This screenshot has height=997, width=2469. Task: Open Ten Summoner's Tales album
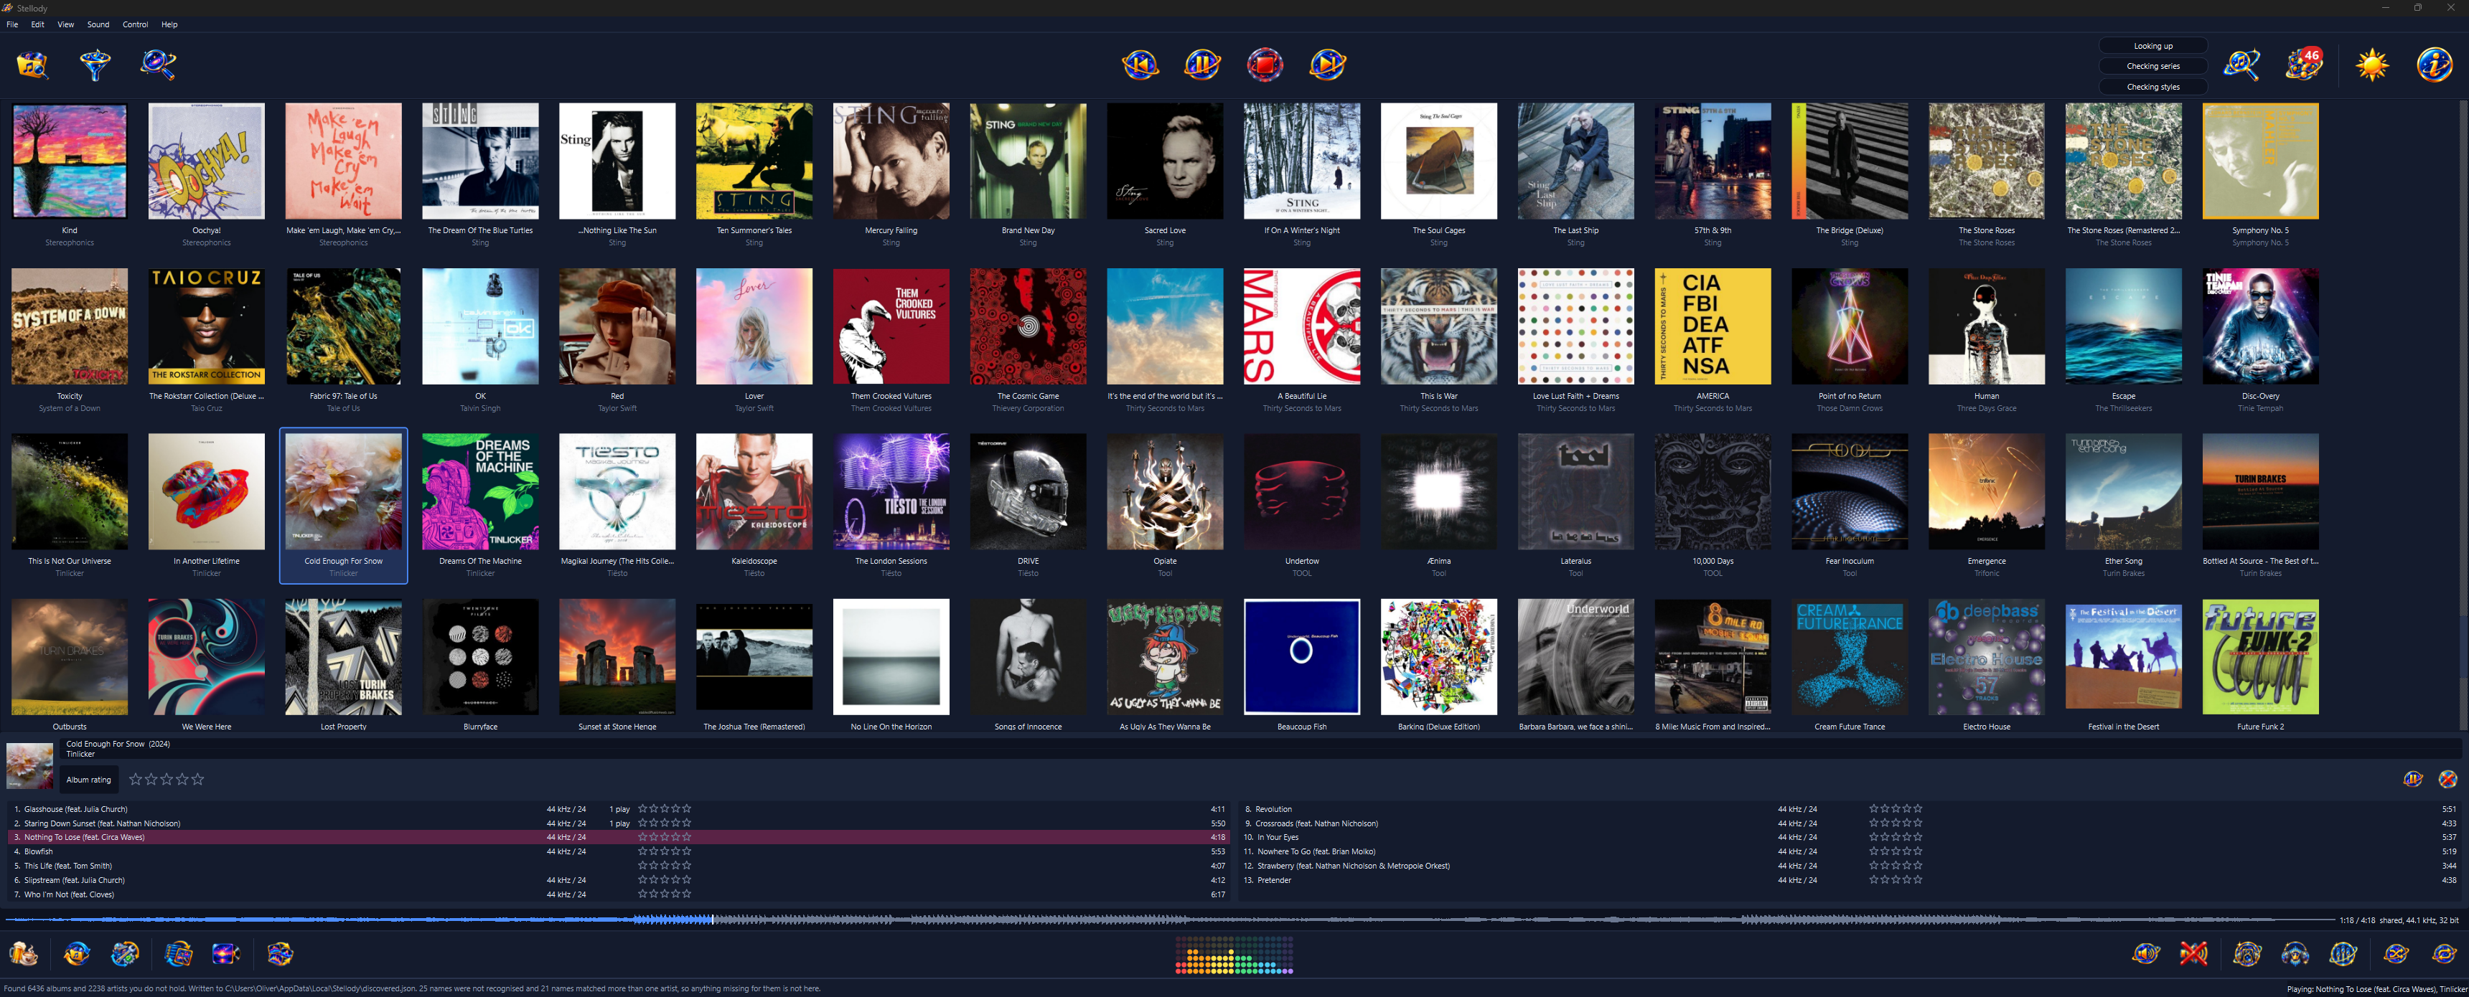[x=754, y=174]
